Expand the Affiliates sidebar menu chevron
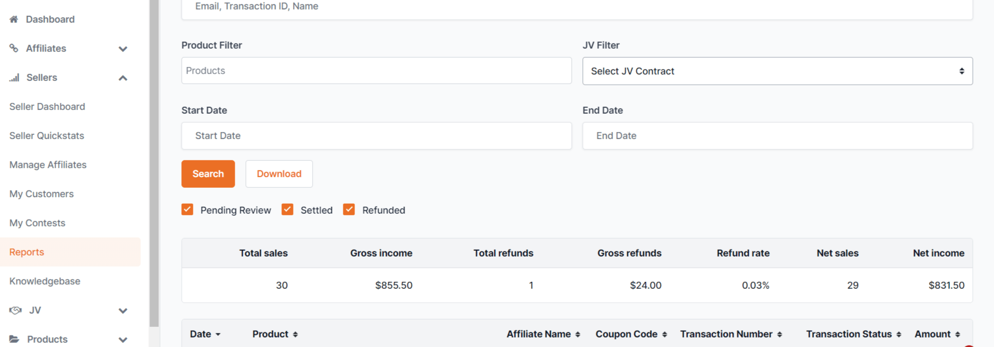This screenshot has width=994, height=347. [123, 49]
